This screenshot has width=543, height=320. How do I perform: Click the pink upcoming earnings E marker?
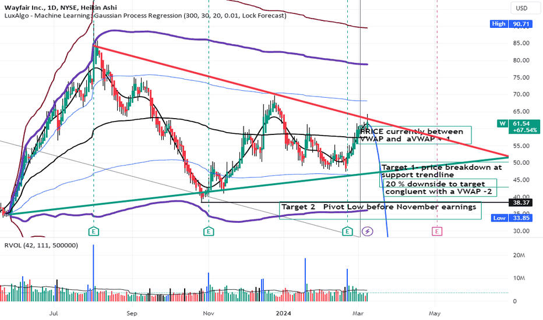point(437,231)
